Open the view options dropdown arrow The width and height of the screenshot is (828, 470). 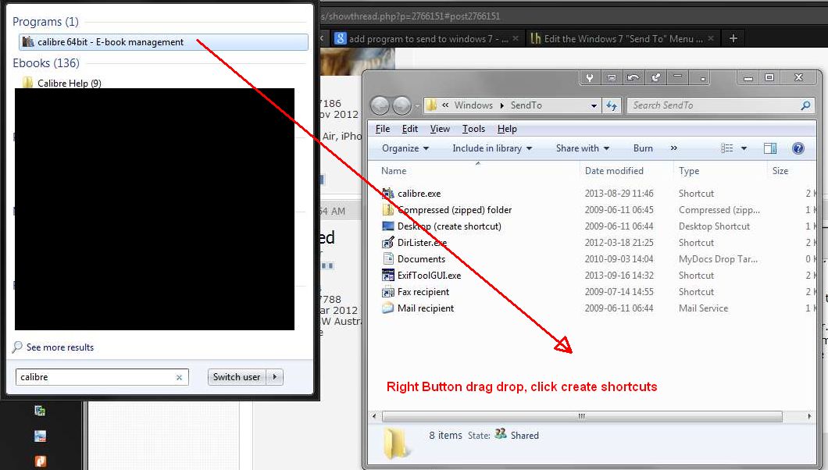[x=744, y=148]
